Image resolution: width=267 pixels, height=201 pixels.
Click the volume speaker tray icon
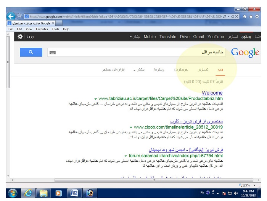[236, 193]
